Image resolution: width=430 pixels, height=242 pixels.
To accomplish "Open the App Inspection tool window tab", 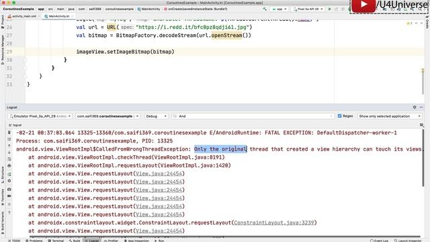I will click(136, 241).
